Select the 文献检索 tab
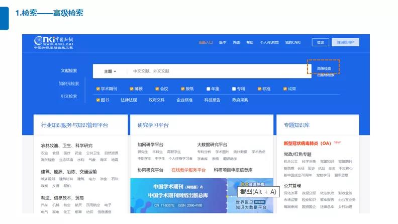The image size is (398, 224). tap(69, 70)
